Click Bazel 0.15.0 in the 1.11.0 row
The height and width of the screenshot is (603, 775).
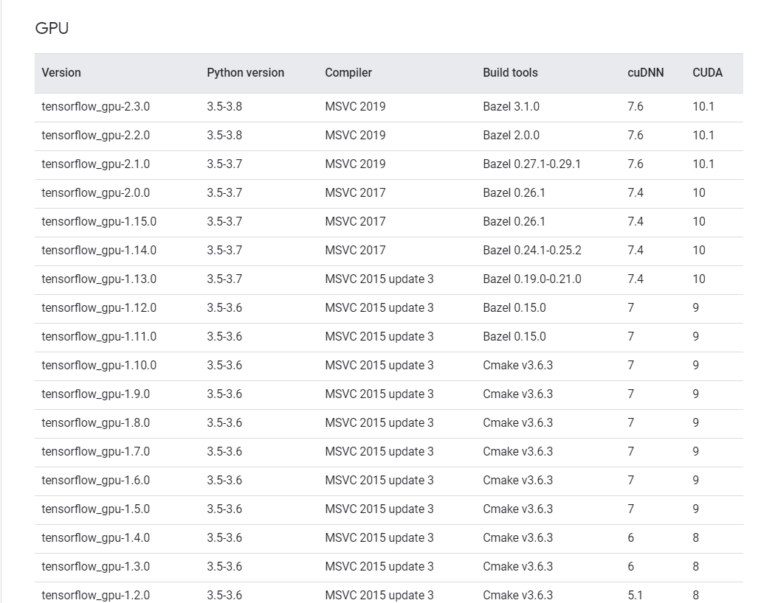(514, 337)
